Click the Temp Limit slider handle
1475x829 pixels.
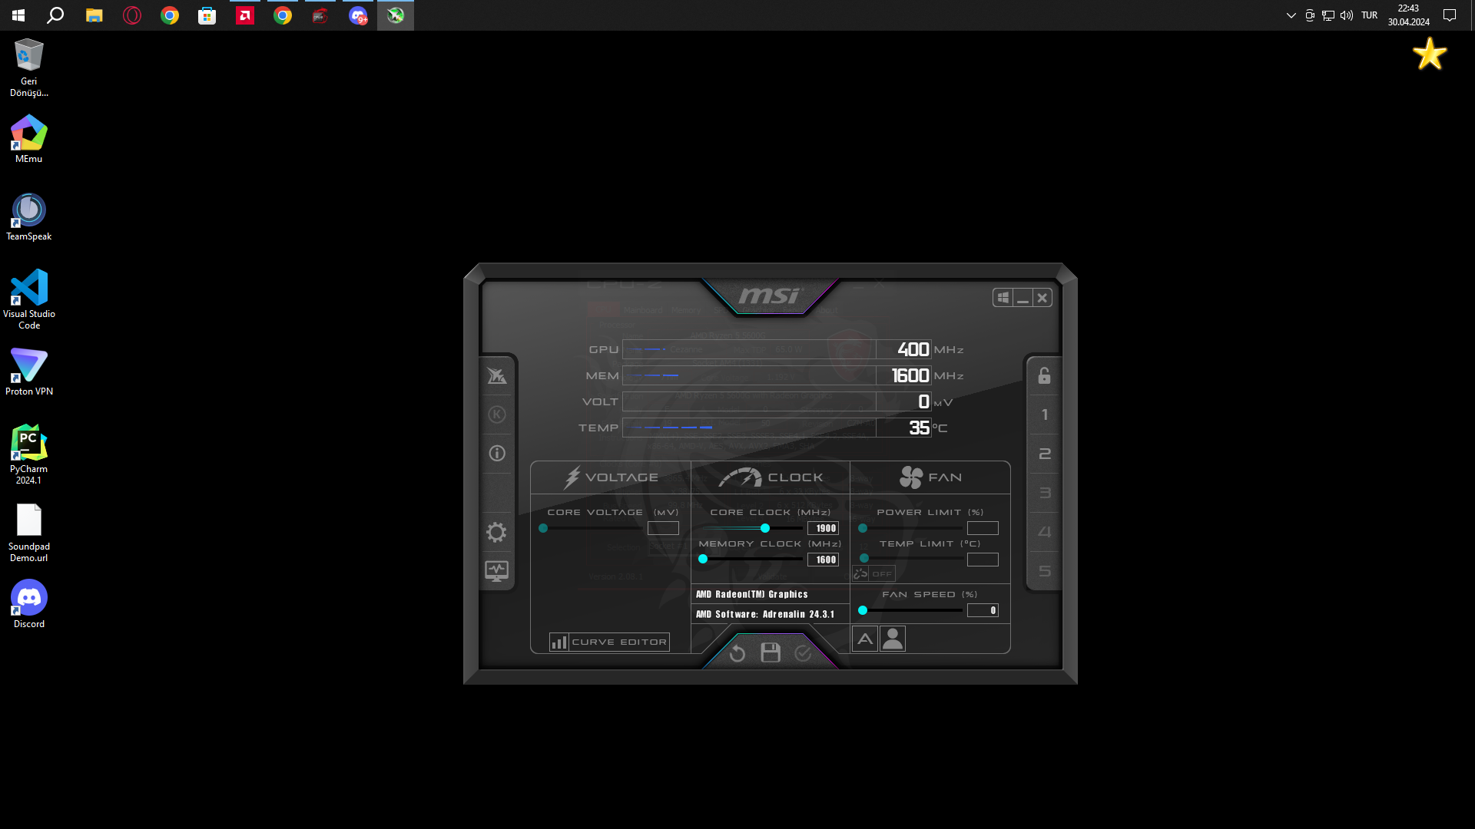click(864, 558)
